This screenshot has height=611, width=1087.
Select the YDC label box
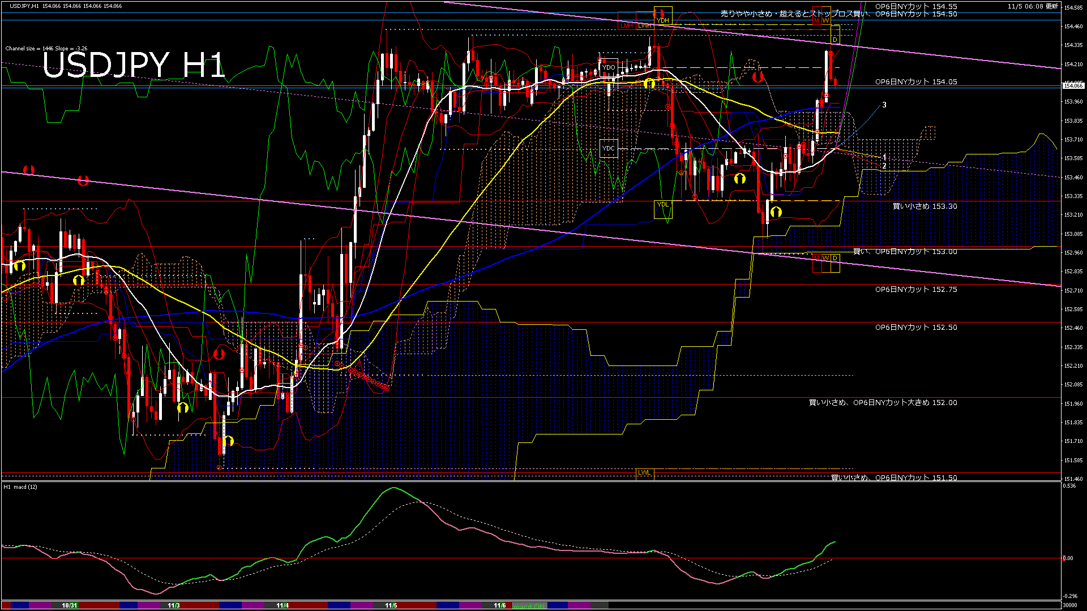tap(608, 148)
